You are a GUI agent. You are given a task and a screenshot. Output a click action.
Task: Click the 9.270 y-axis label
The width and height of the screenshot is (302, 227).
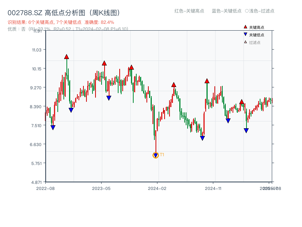point(35,88)
